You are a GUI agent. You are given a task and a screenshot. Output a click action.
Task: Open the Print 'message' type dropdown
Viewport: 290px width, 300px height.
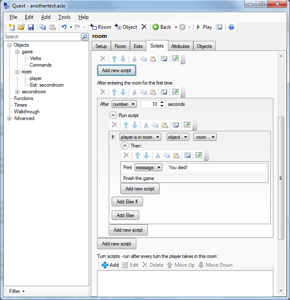click(x=148, y=167)
